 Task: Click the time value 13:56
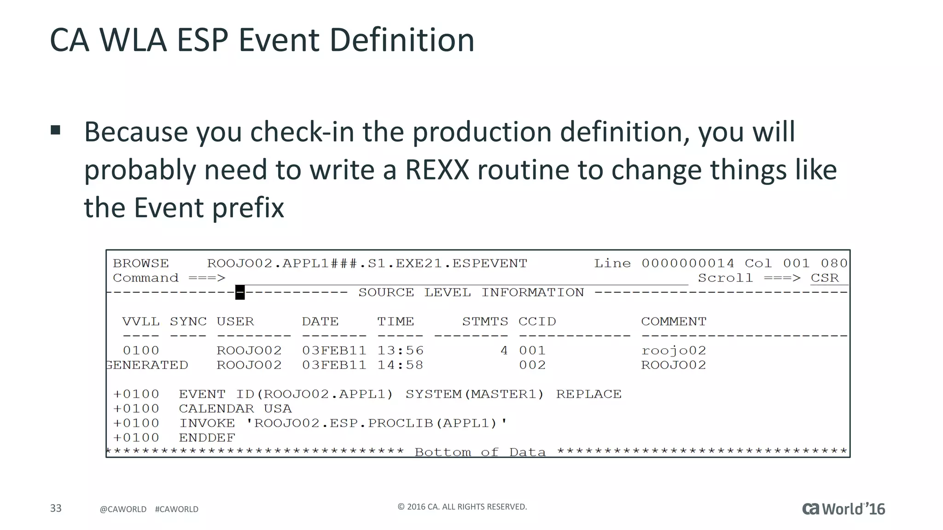tap(401, 351)
